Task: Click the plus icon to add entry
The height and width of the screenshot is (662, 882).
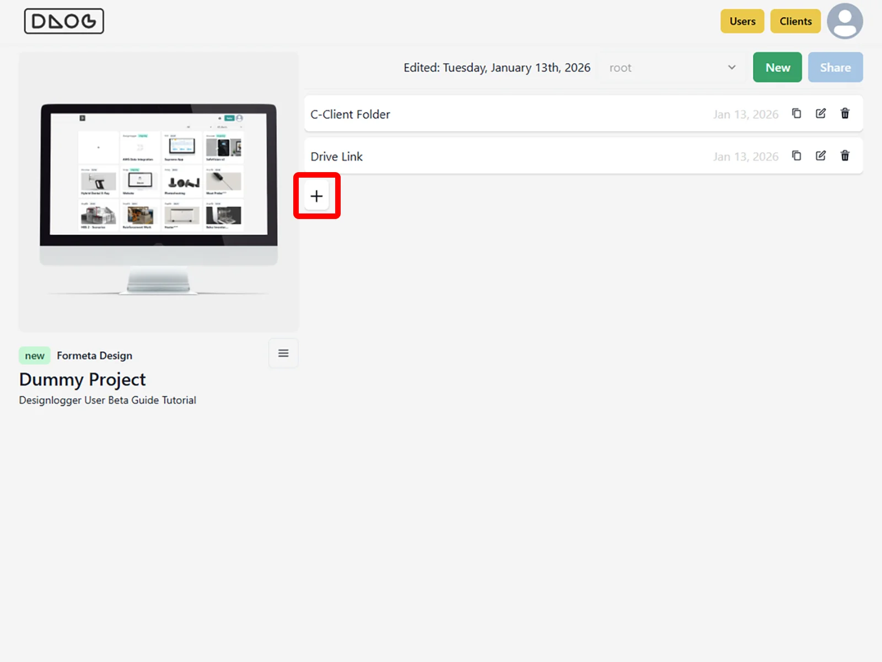Action: [x=316, y=196]
